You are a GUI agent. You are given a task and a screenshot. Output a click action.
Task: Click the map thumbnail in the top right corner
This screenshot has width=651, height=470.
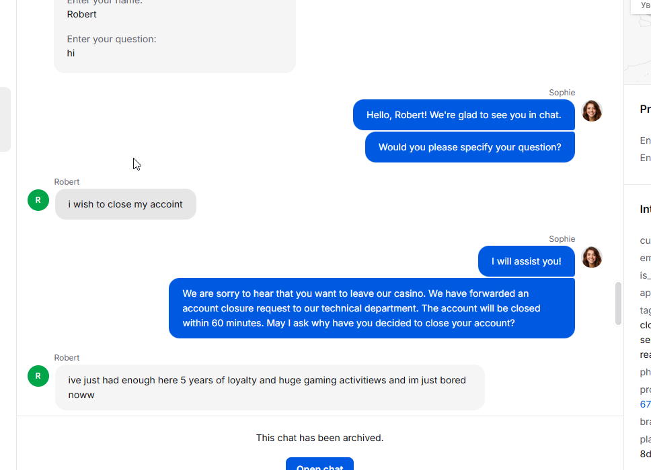tap(638, 42)
